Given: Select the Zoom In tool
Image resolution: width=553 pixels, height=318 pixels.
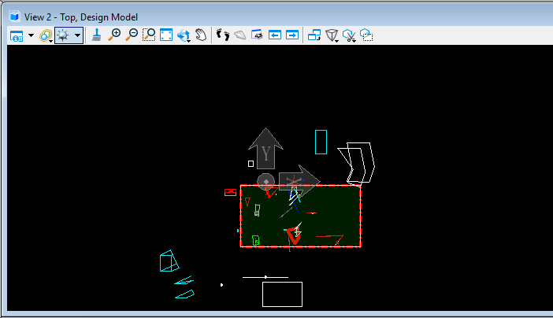Looking at the screenshot, I should point(114,35).
